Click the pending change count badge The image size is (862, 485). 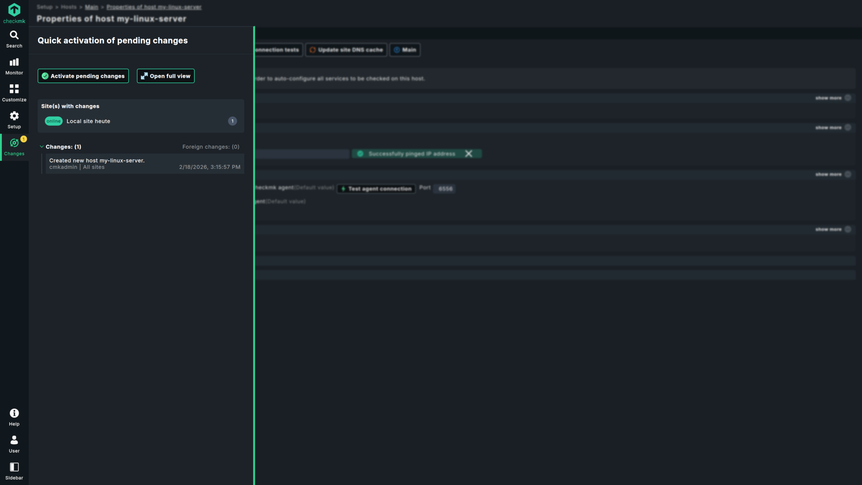232,121
